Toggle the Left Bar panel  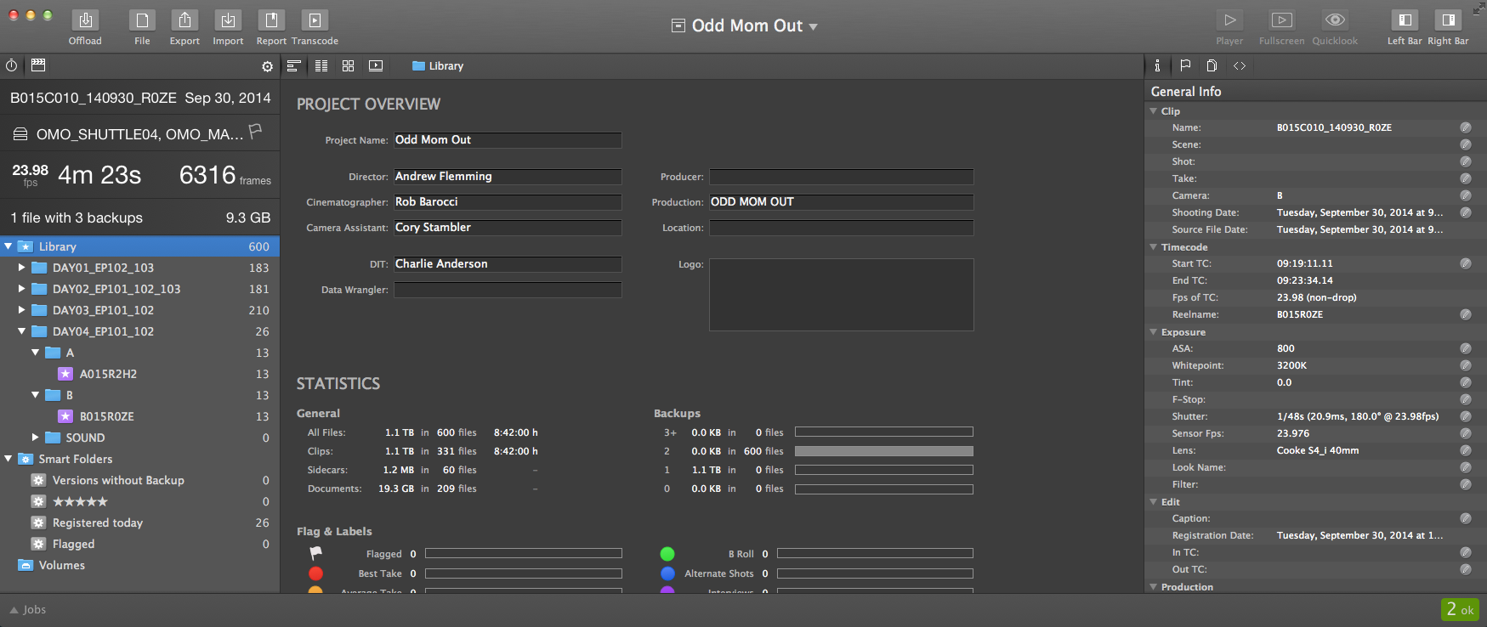click(x=1405, y=20)
